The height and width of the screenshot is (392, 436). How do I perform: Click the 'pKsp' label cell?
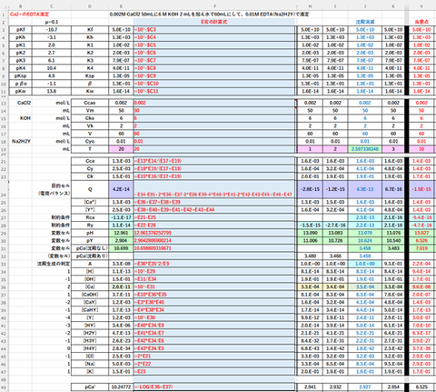point(20,75)
